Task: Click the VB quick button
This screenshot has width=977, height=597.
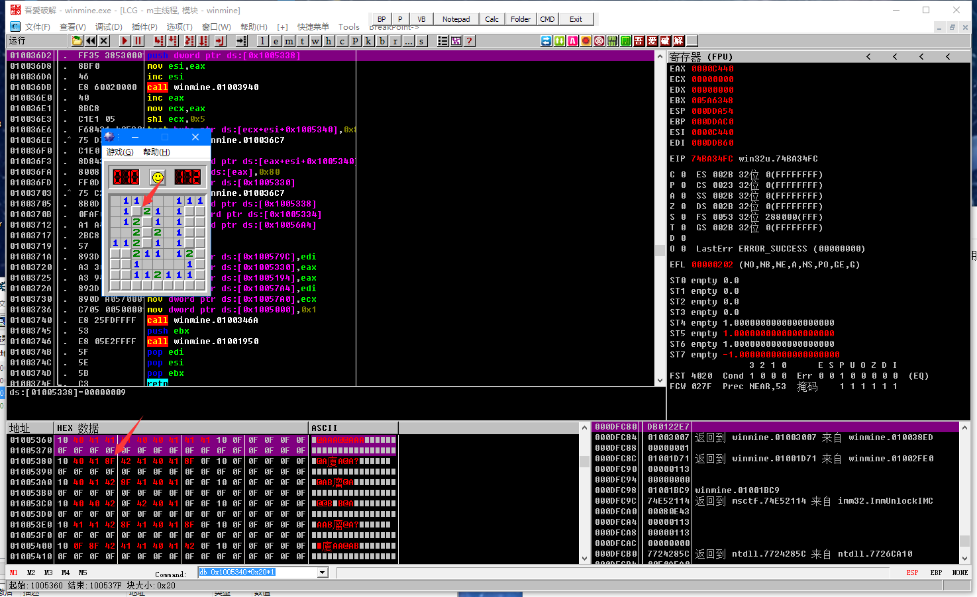Action: (421, 19)
